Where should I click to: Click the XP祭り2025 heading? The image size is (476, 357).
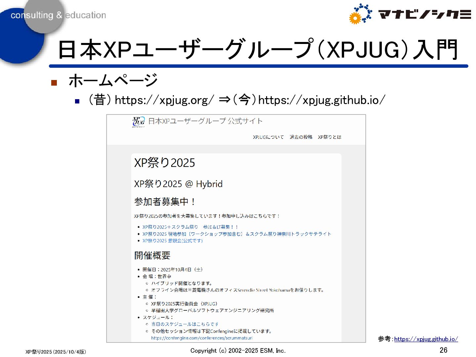(165, 163)
